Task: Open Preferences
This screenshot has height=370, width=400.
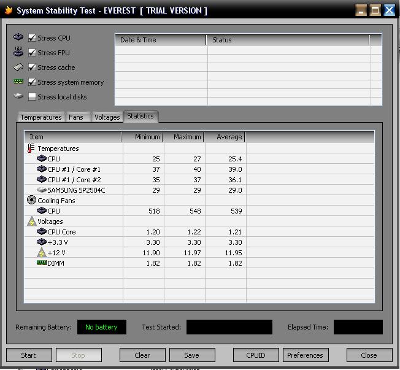Action: (306, 355)
